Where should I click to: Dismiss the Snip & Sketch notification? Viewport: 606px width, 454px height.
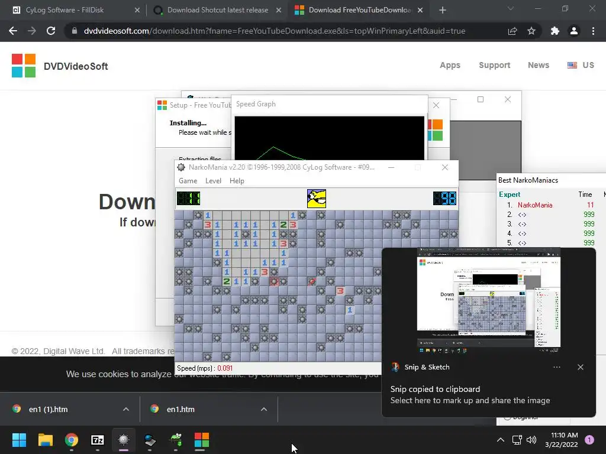[x=580, y=367]
